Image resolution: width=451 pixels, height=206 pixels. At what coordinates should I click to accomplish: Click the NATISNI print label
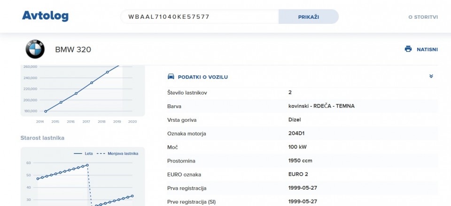[x=427, y=50]
